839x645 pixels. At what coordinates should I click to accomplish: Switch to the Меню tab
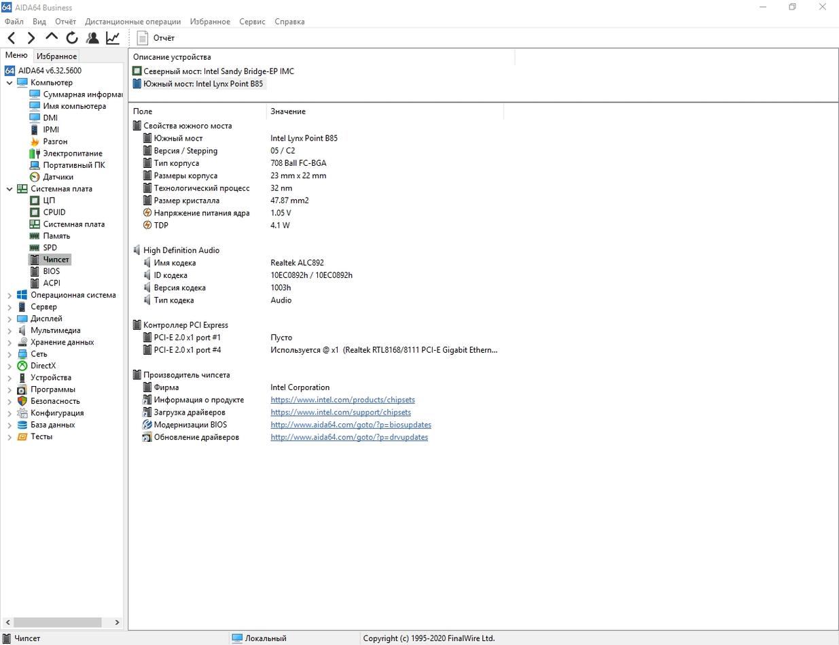[x=16, y=55]
